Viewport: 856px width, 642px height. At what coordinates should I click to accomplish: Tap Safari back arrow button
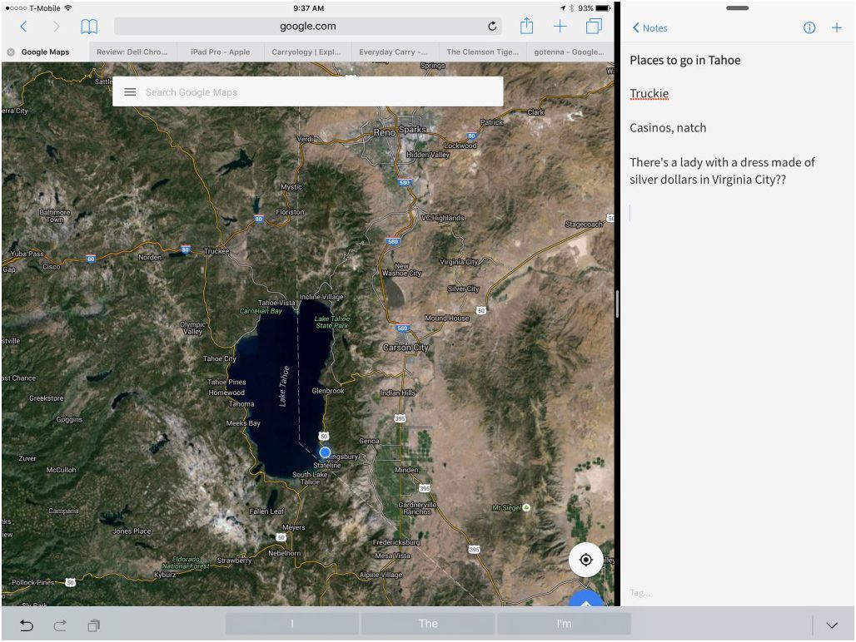pyautogui.click(x=23, y=27)
